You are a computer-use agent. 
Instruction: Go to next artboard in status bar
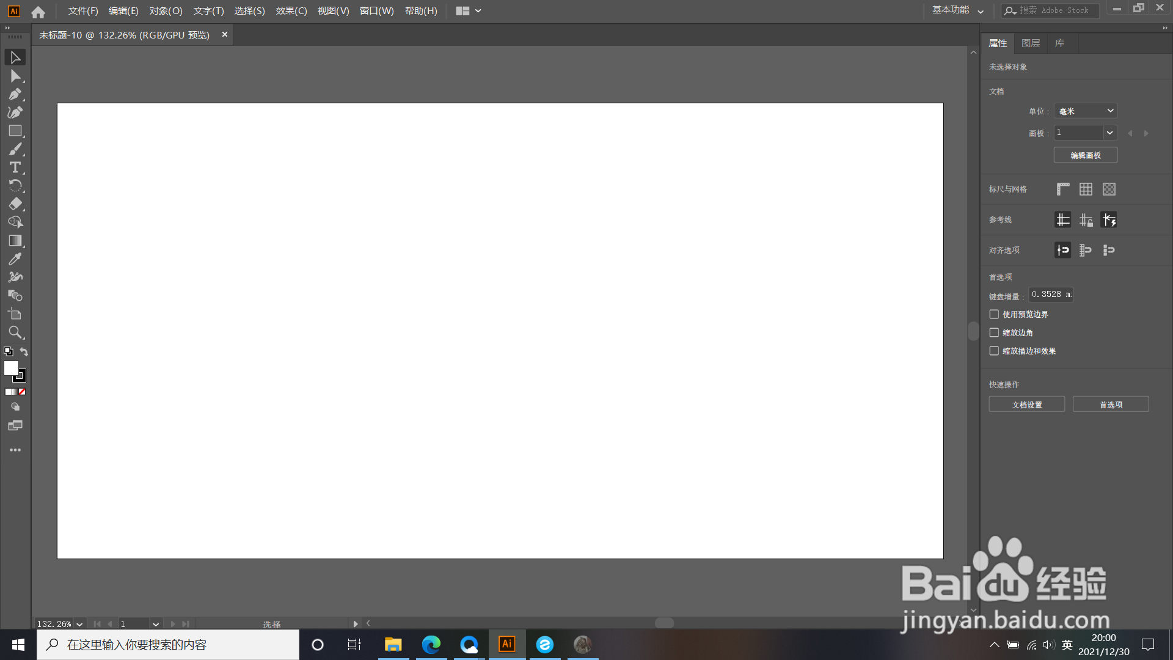[173, 624]
